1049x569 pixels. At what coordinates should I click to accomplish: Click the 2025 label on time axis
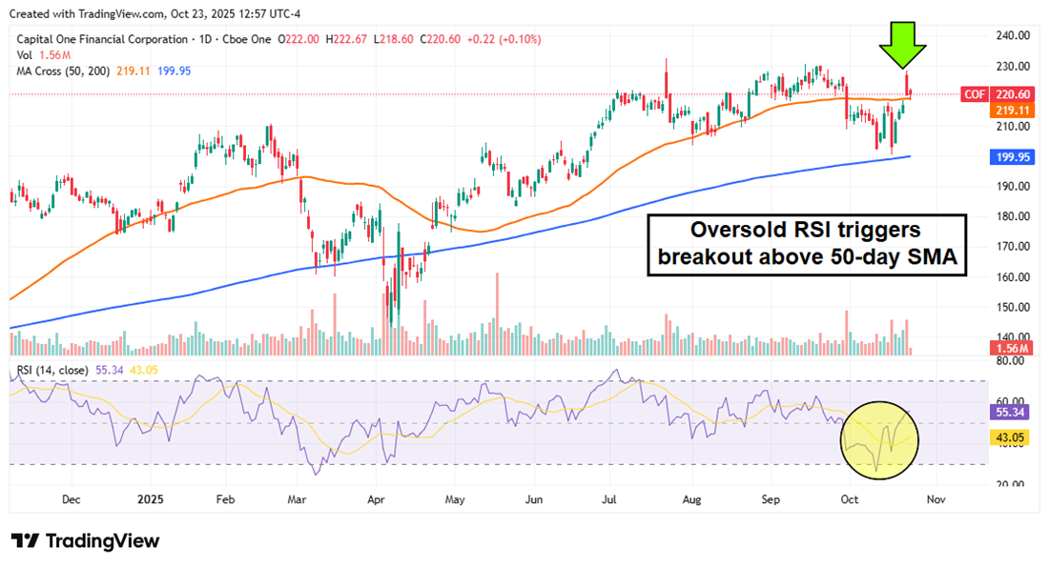tap(150, 499)
